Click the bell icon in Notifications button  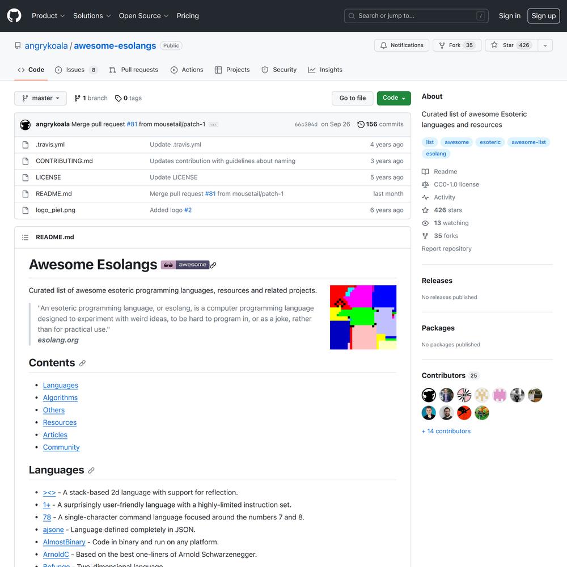point(383,45)
